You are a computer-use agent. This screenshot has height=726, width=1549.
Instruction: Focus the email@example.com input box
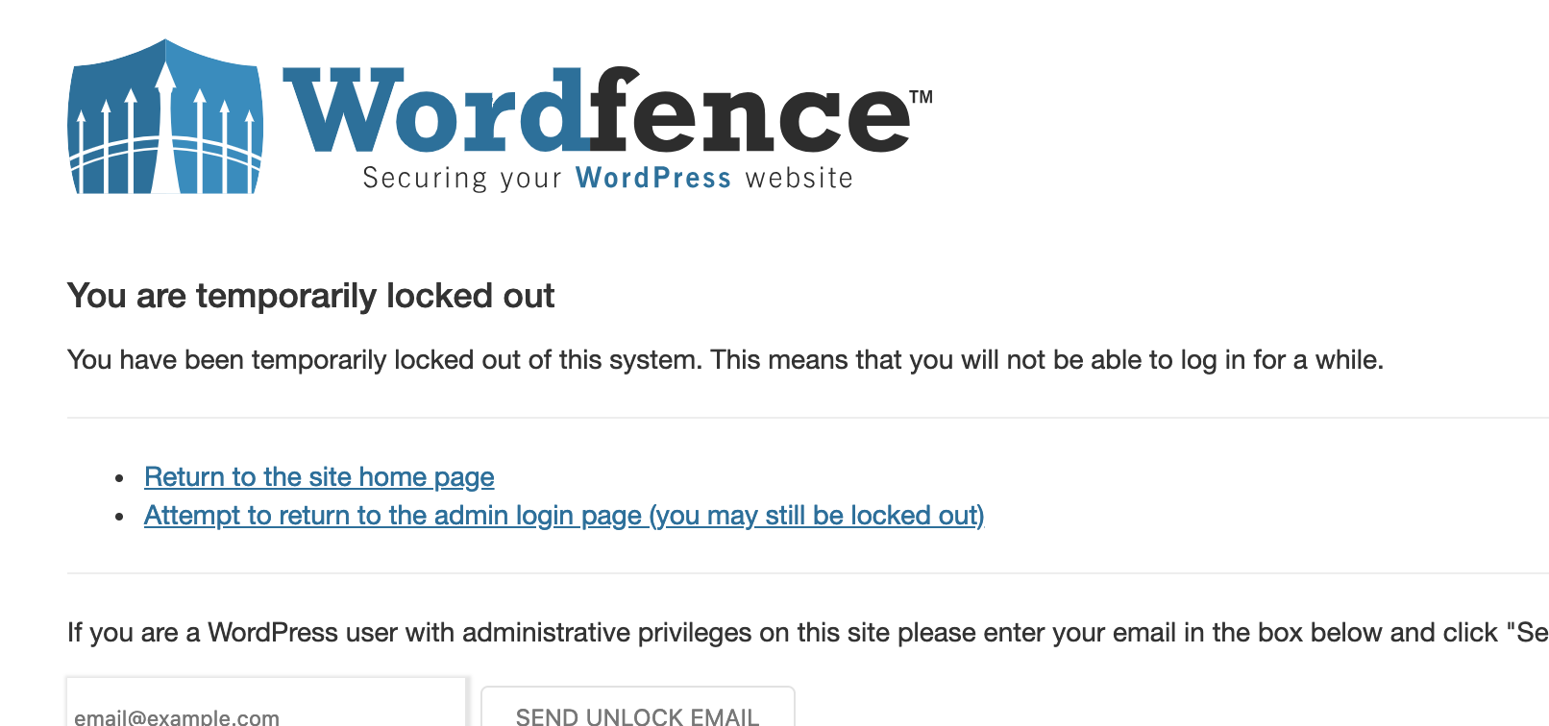point(266,712)
